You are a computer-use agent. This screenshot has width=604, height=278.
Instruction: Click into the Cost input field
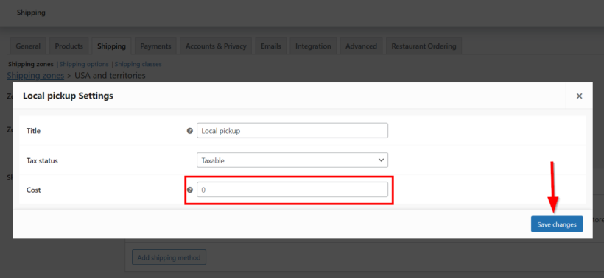click(292, 190)
